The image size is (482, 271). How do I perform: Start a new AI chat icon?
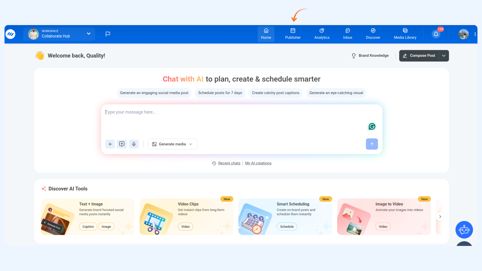pos(122,144)
